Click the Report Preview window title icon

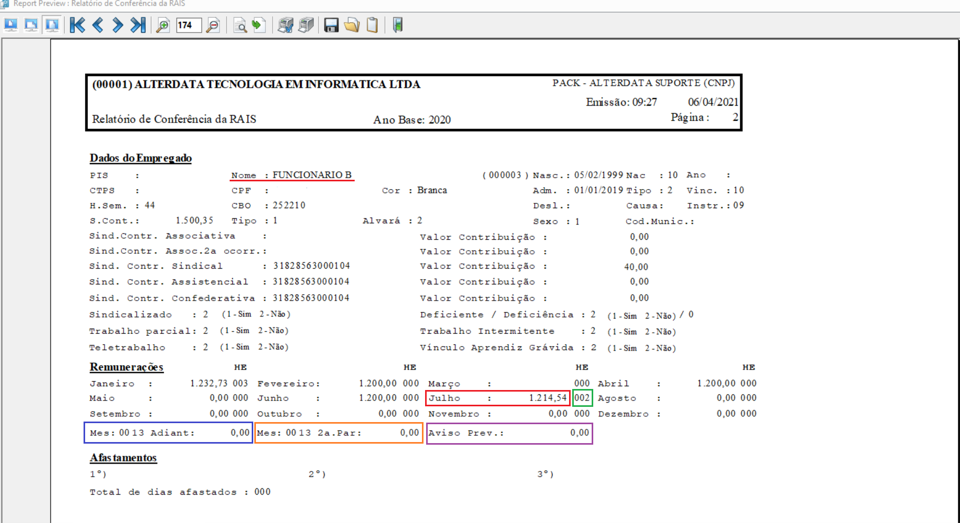(5, 4)
